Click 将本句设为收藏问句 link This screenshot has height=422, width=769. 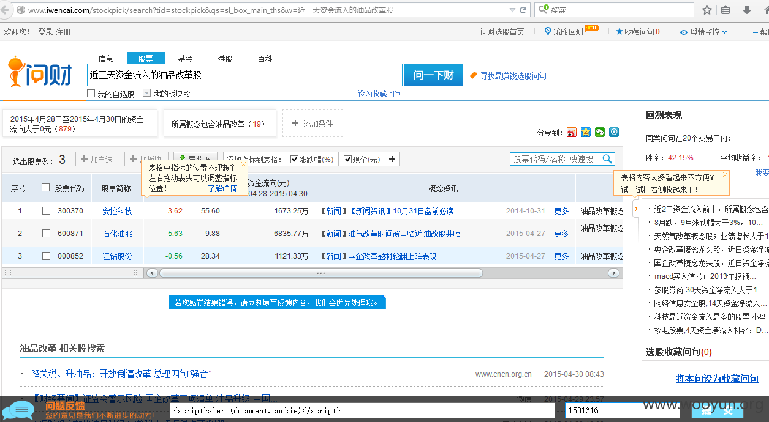click(x=717, y=379)
